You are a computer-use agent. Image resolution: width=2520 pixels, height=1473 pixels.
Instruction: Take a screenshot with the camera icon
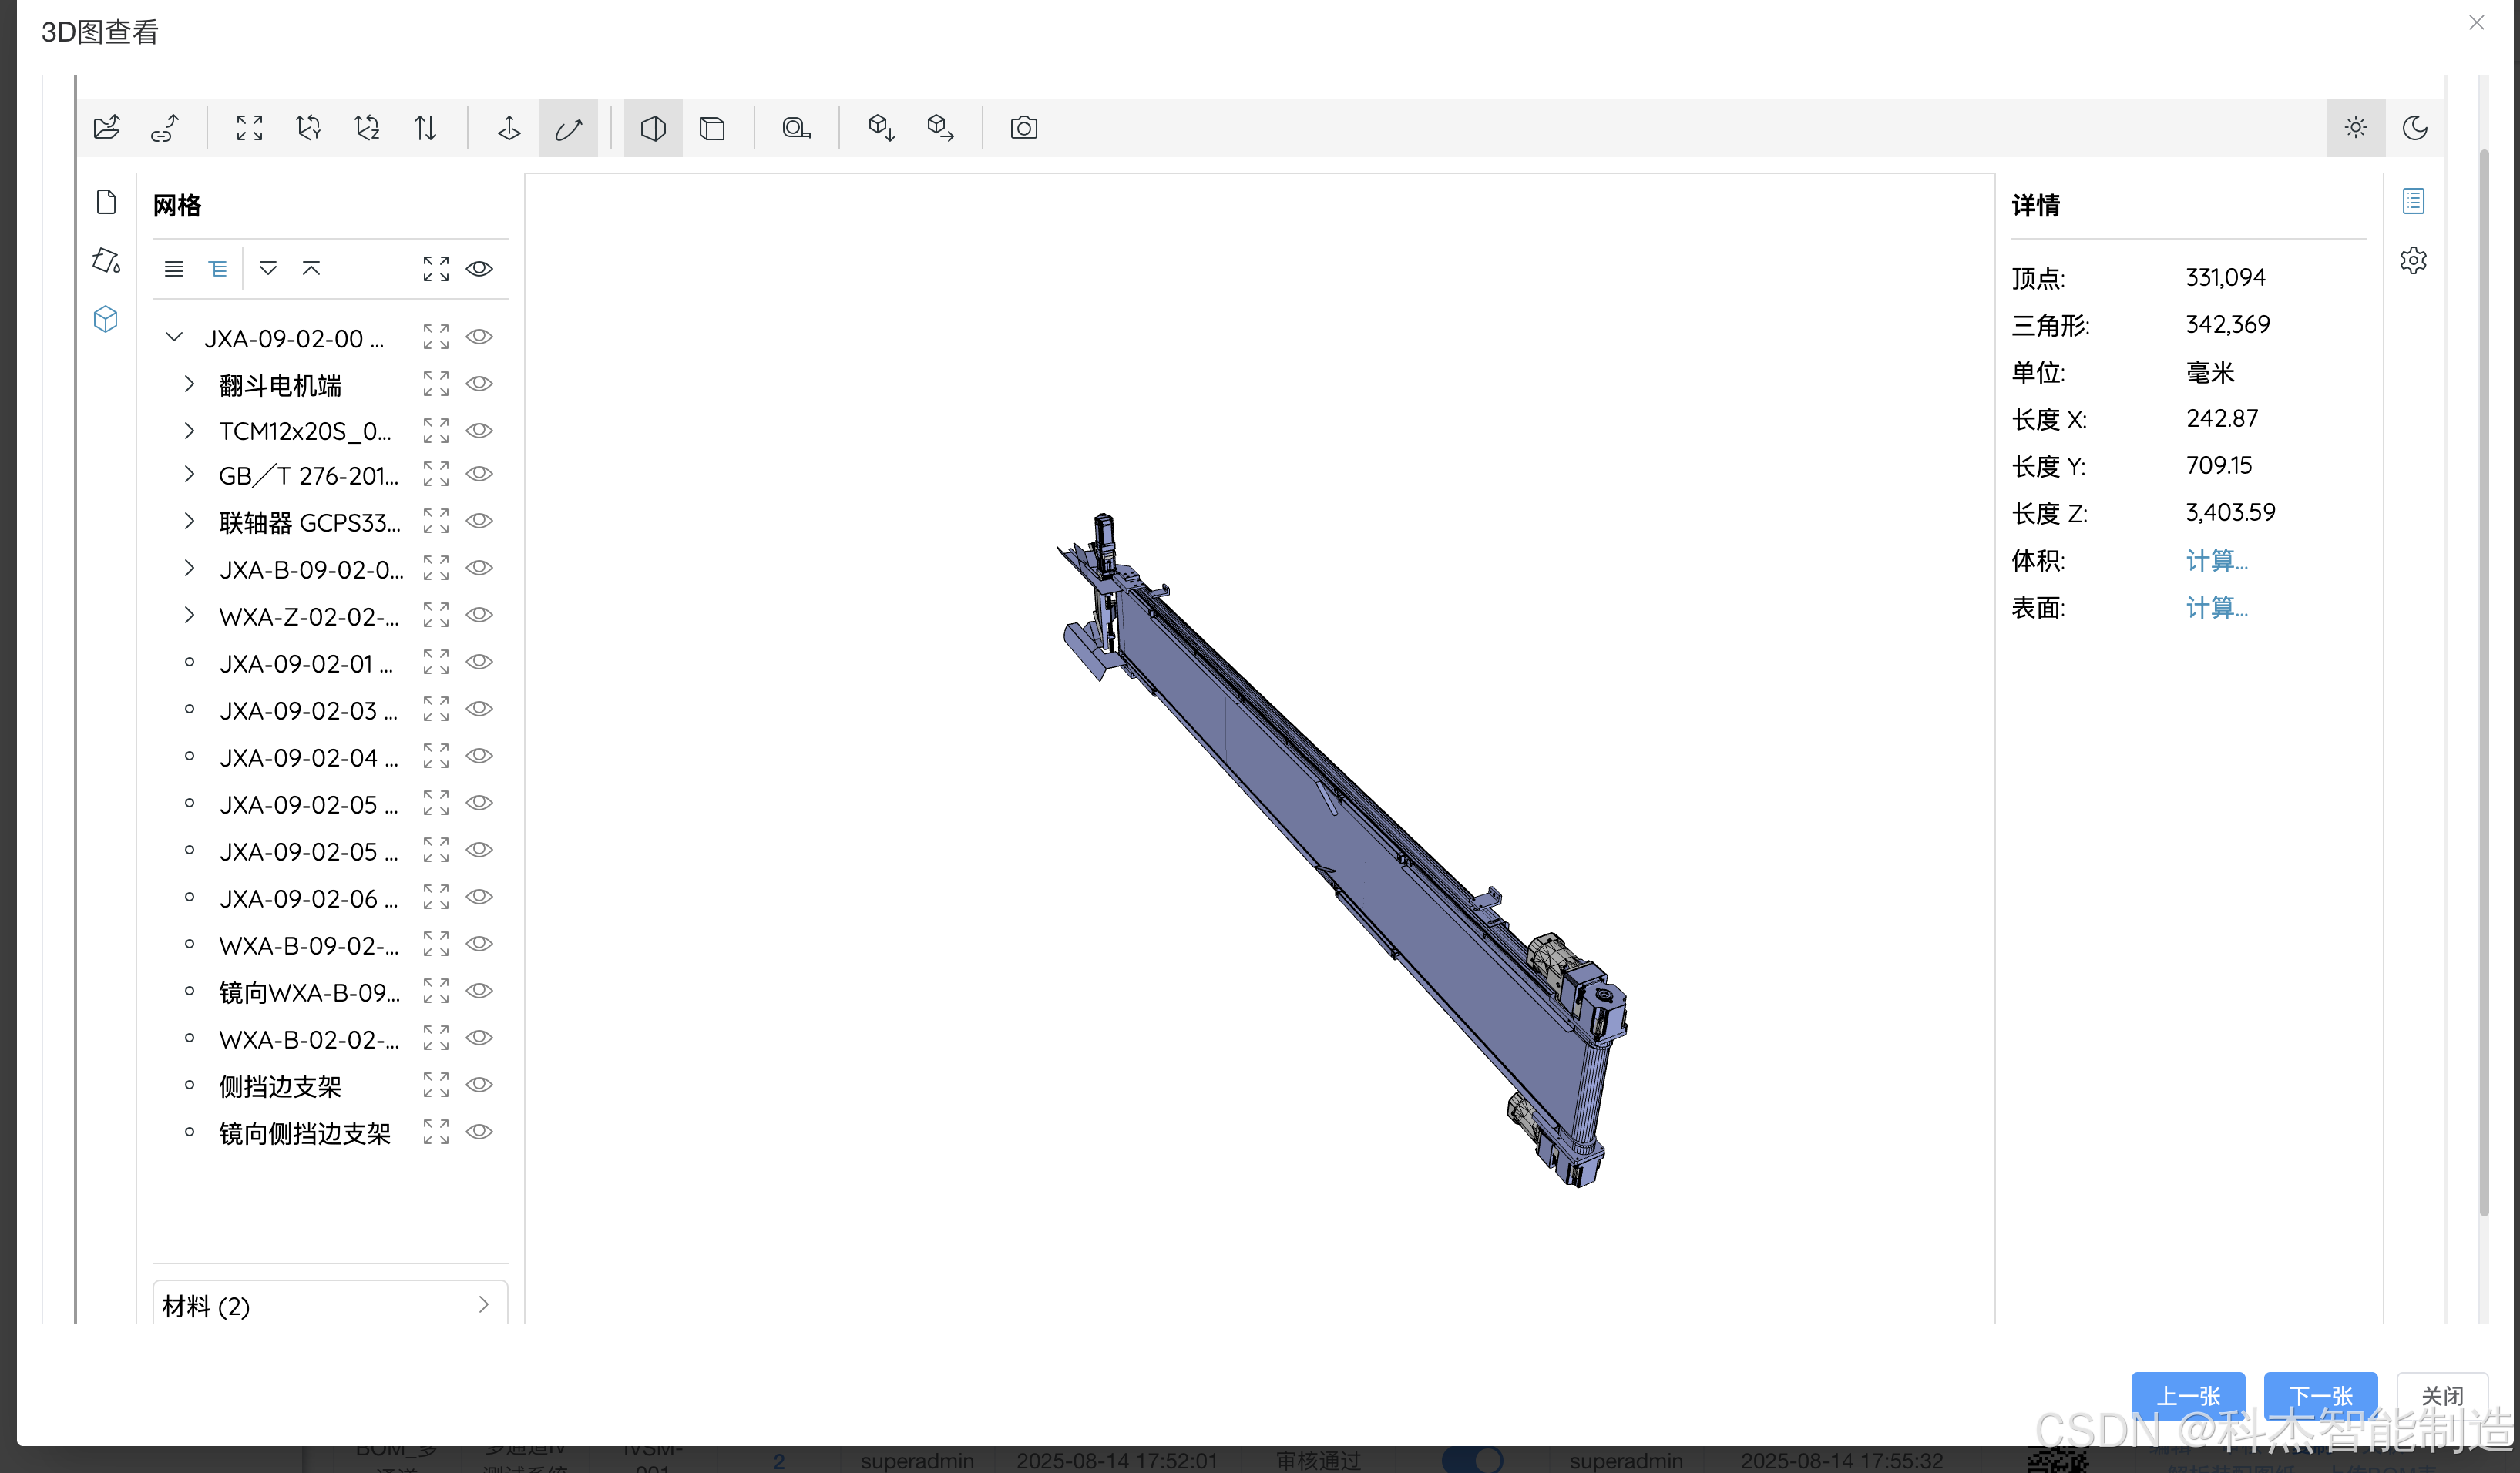coord(1023,127)
